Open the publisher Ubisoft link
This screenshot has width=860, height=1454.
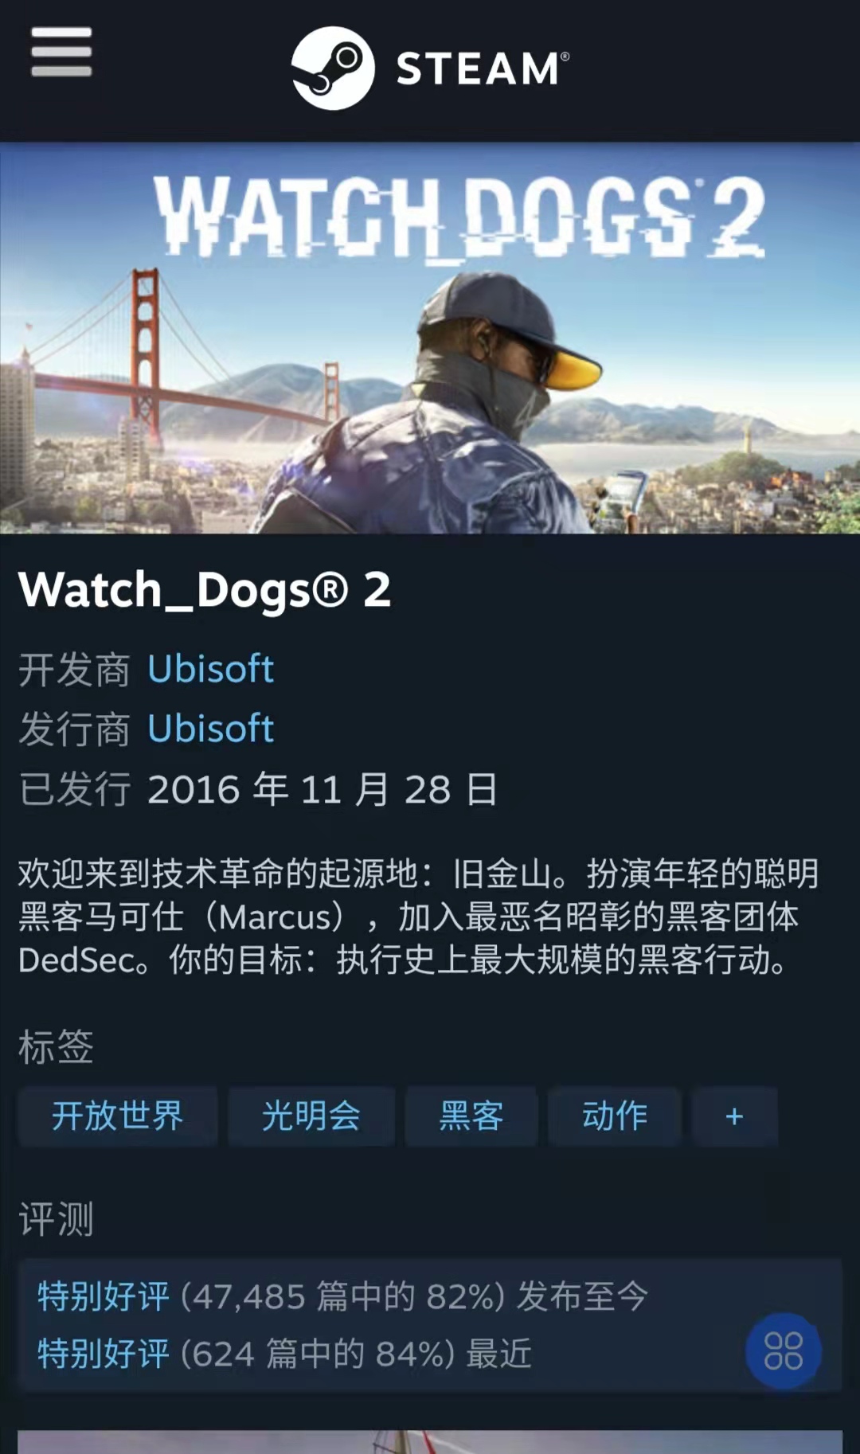coord(211,729)
